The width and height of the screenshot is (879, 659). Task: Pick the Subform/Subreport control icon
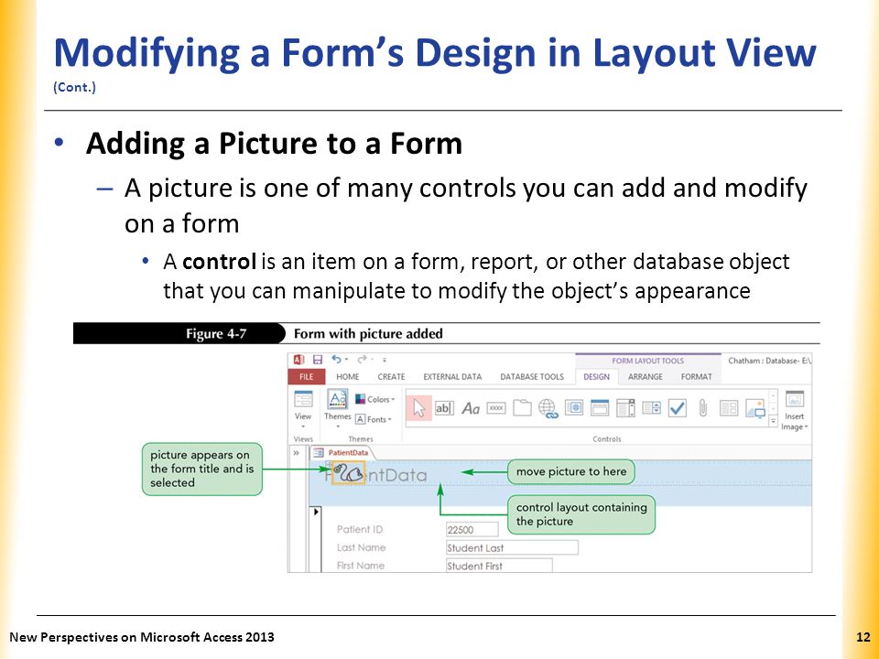coord(729,407)
